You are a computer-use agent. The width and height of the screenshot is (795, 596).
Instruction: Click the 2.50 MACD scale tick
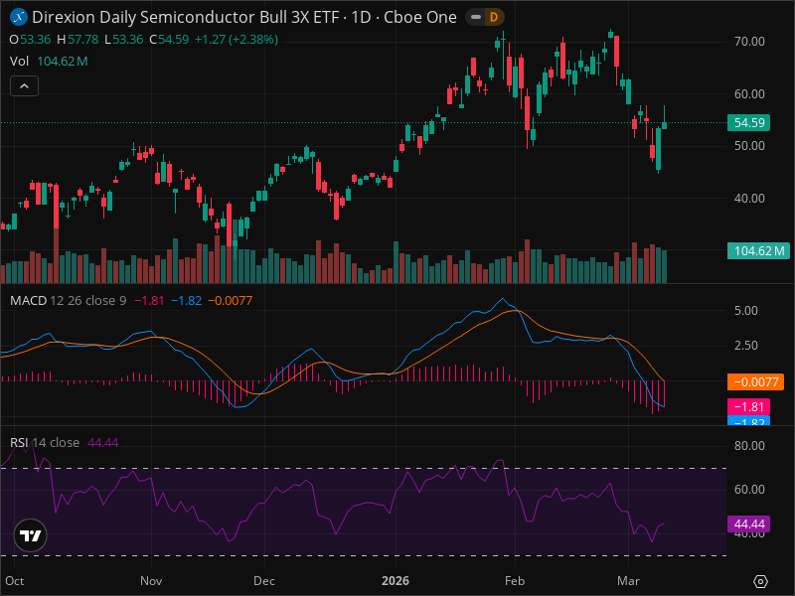[x=746, y=345]
